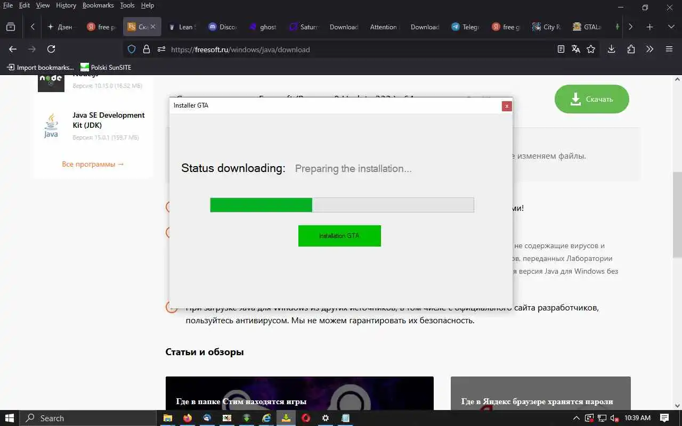Viewport: 682px width, 426px height.
Task: Open the Все программы link
Action: 93,164
